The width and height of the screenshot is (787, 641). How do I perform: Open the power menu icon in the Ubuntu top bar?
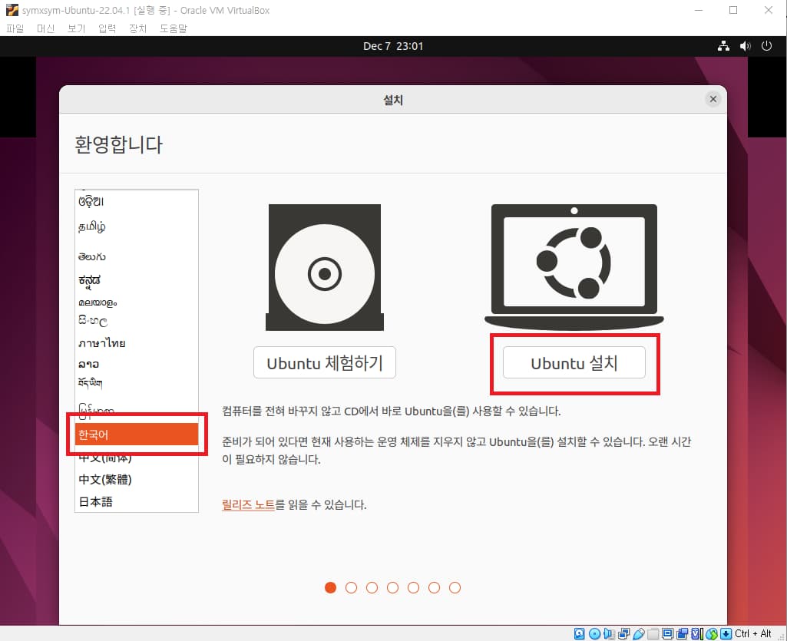click(x=766, y=46)
